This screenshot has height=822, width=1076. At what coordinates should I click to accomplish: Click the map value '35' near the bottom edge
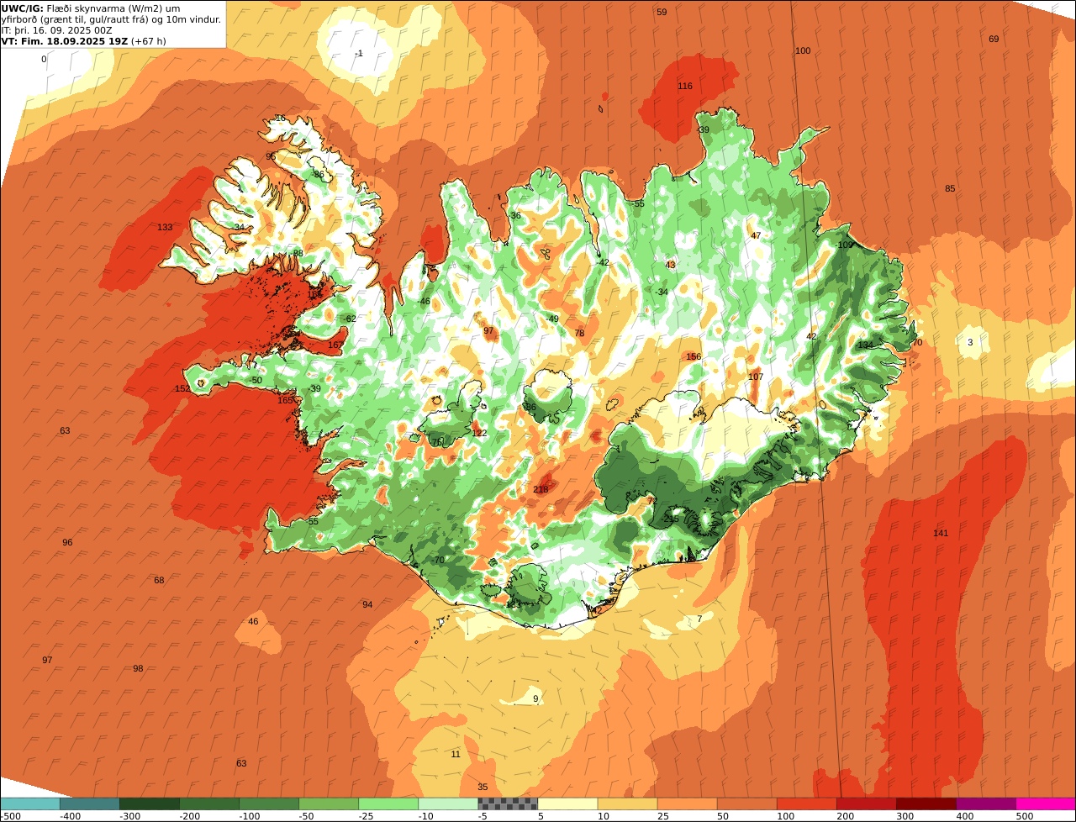pyautogui.click(x=483, y=787)
